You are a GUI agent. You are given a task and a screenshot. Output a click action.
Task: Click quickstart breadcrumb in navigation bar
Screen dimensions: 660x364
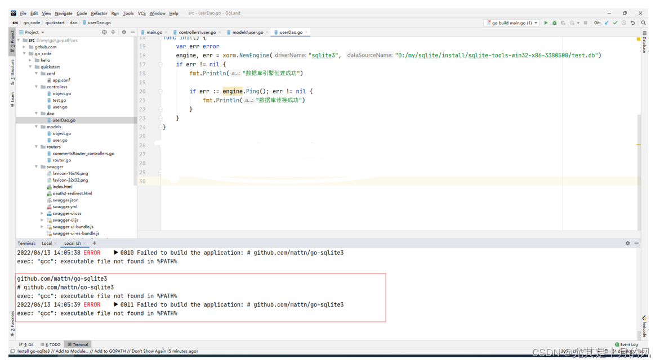click(x=55, y=23)
